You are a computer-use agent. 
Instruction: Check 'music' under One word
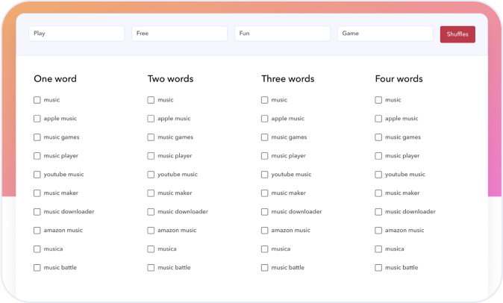click(37, 100)
